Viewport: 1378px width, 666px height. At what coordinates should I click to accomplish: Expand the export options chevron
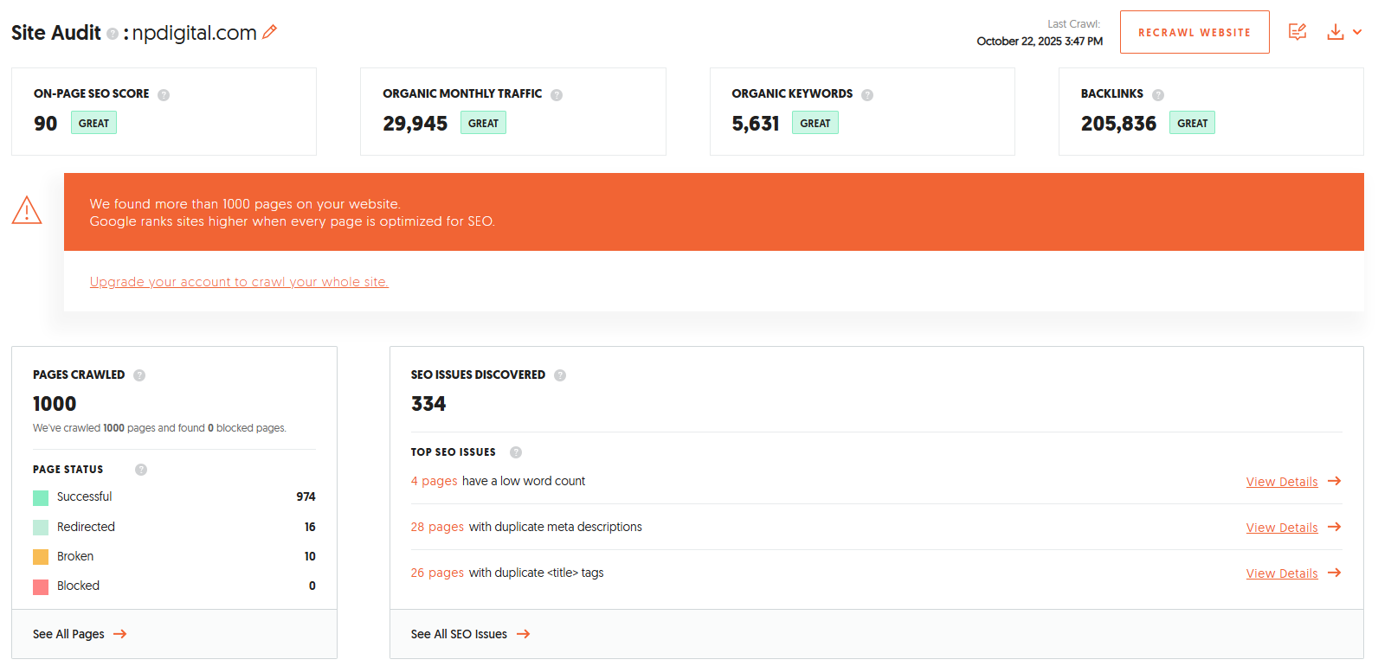coord(1357,32)
